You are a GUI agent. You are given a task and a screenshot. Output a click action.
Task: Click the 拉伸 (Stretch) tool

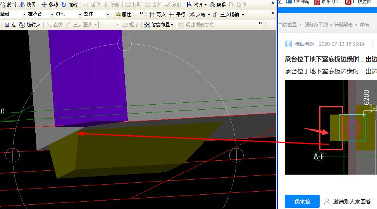(x=238, y=5)
